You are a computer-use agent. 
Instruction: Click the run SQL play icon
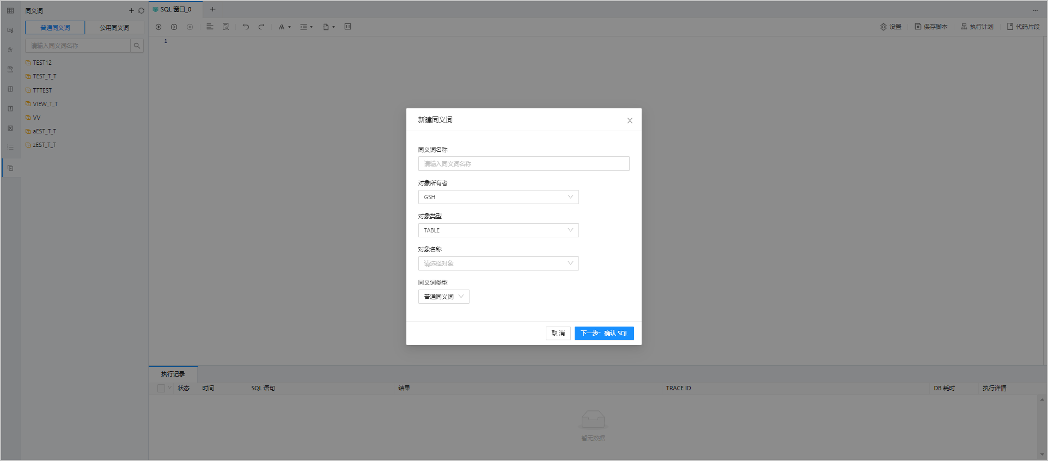coord(159,27)
